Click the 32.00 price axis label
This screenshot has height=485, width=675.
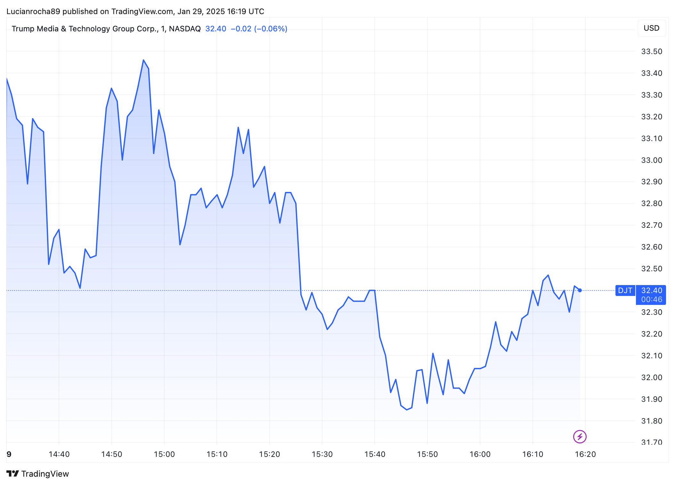tap(652, 378)
